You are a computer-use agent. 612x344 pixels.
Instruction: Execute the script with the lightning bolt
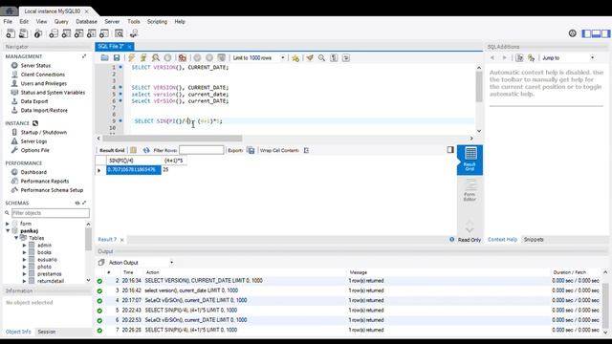(132, 57)
